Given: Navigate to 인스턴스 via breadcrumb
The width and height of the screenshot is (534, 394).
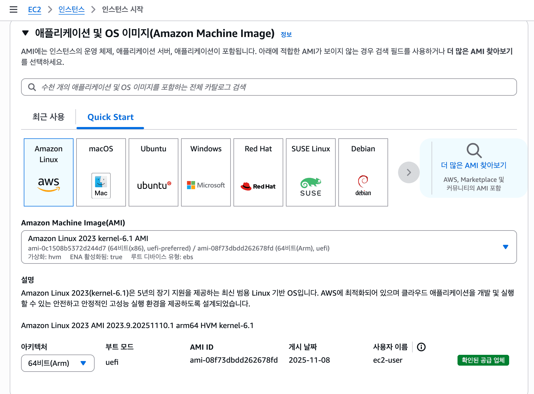Looking at the screenshot, I should click(71, 9).
